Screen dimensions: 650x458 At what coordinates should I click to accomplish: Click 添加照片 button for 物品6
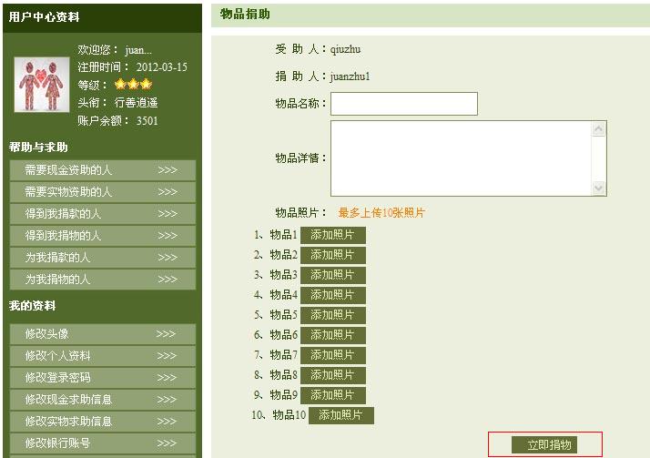333,335
